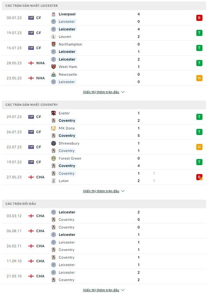Screen dimensions: 208x294
Task: Click the orange H badge for Newcastle match
Action: (199, 78)
